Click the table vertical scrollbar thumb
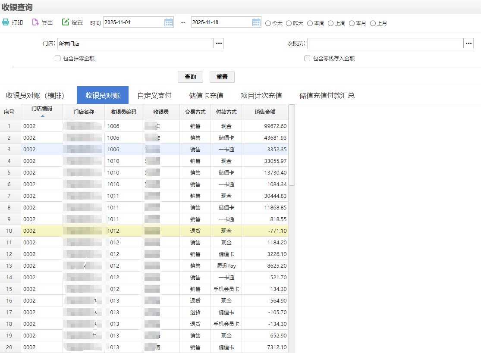The height and width of the screenshot is (353, 481). [292, 144]
